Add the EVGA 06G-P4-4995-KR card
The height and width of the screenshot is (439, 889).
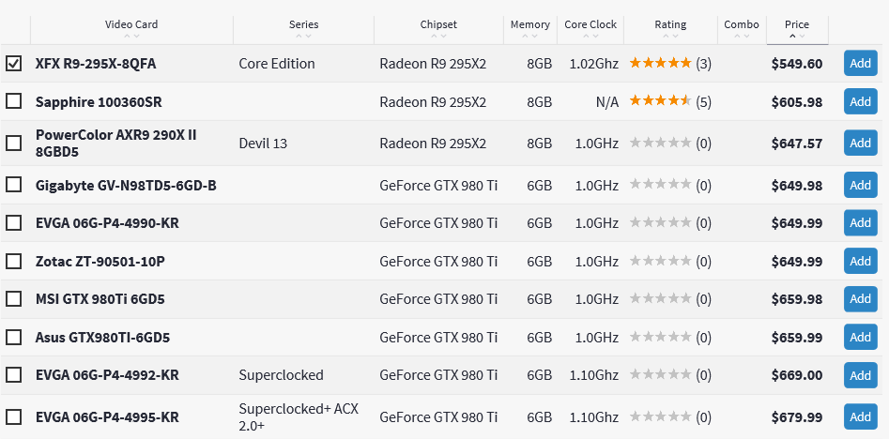[x=860, y=416]
